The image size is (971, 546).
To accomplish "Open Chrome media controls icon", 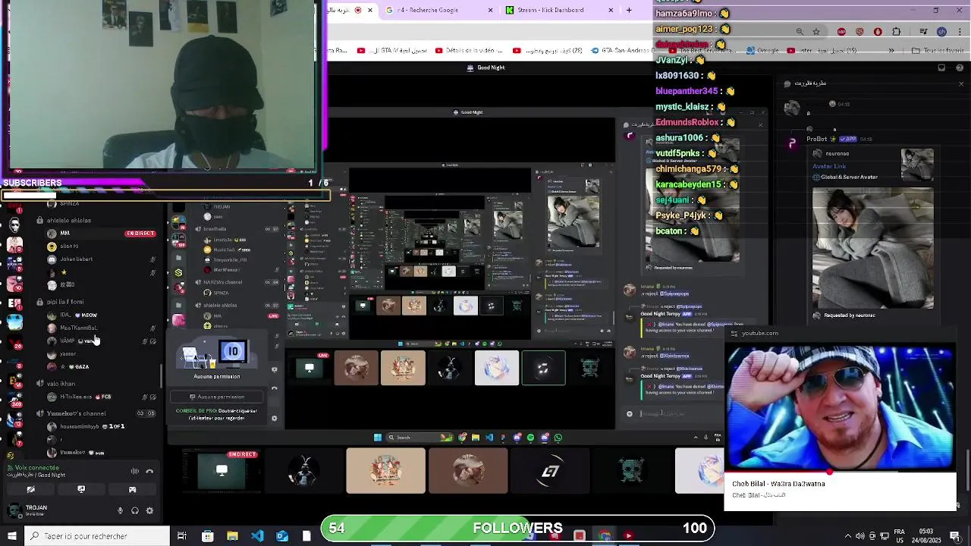I will pos(923,32).
